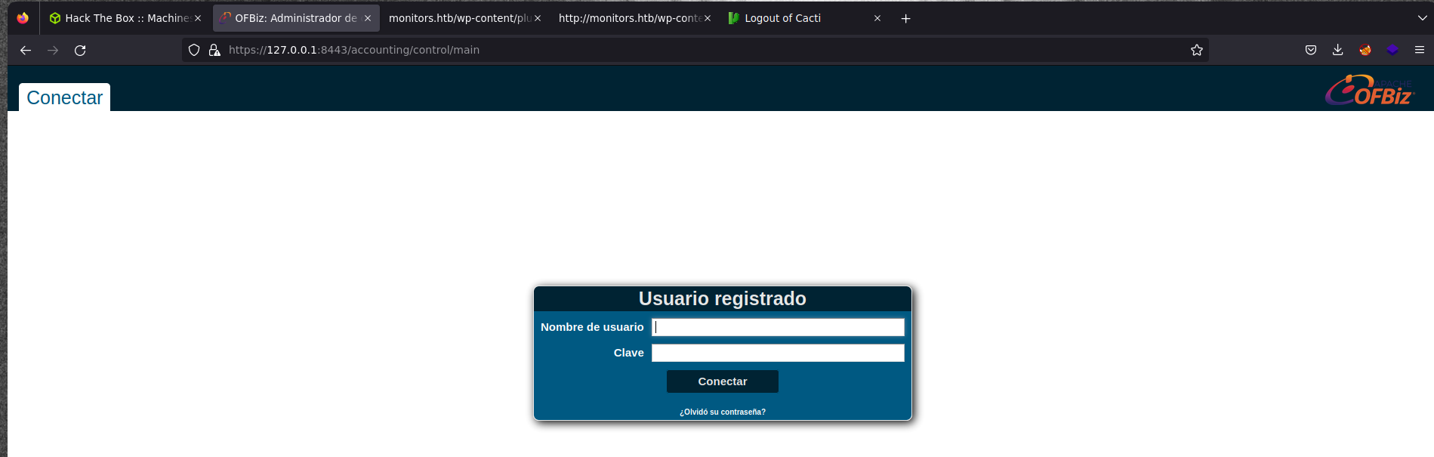The image size is (1434, 457).
Task: Show site security lock information
Action: click(214, 51)
